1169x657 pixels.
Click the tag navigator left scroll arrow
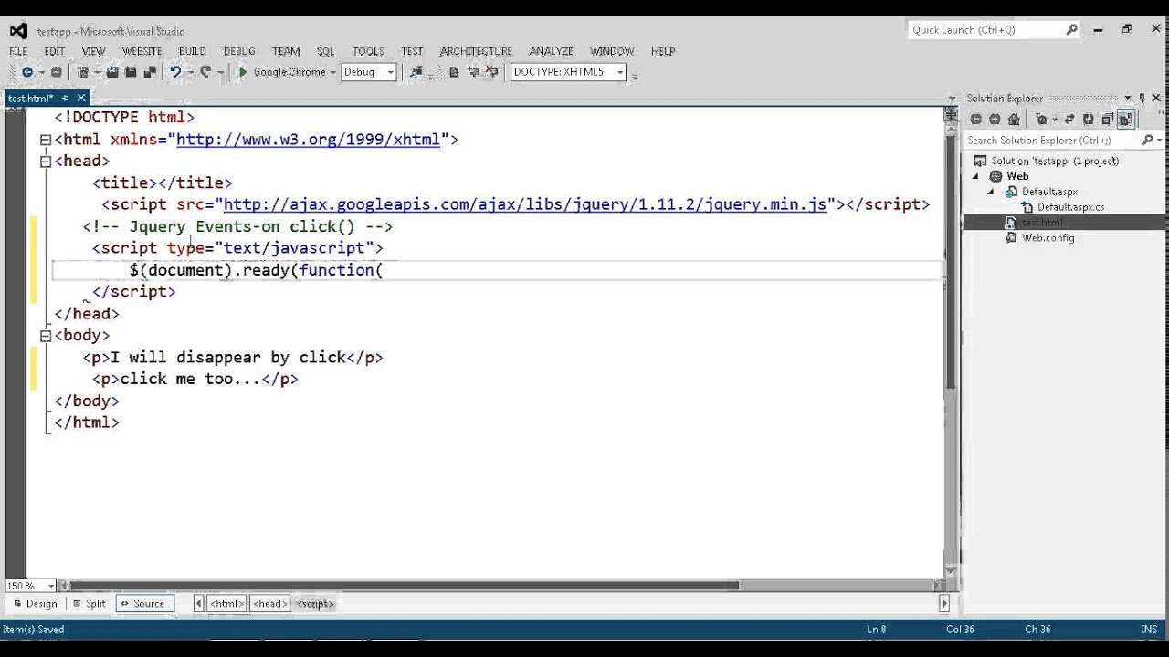pos(199,603)
